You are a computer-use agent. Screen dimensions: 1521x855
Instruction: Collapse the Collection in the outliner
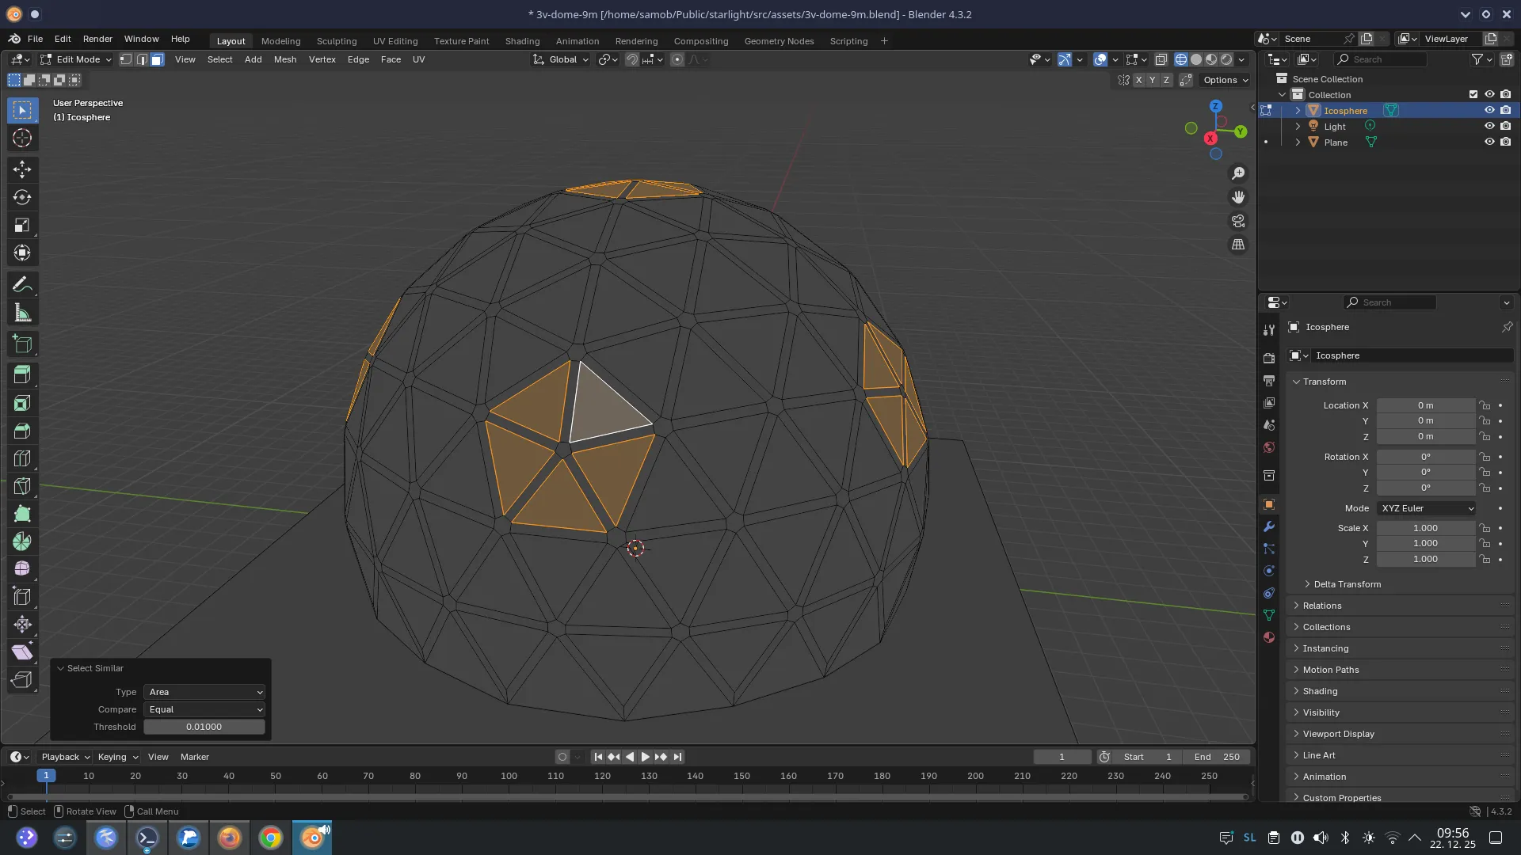coord(1283,94)
